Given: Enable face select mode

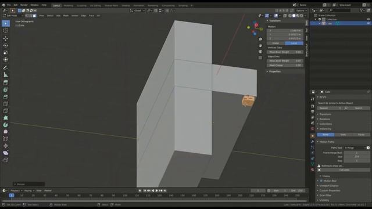Looking at the screenshot, I should click(x=34, y=16).
